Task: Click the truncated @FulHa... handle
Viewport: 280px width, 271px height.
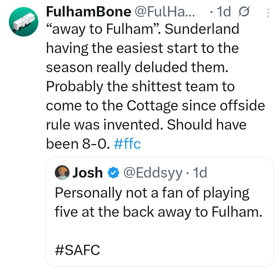Action: click(164, 12)
